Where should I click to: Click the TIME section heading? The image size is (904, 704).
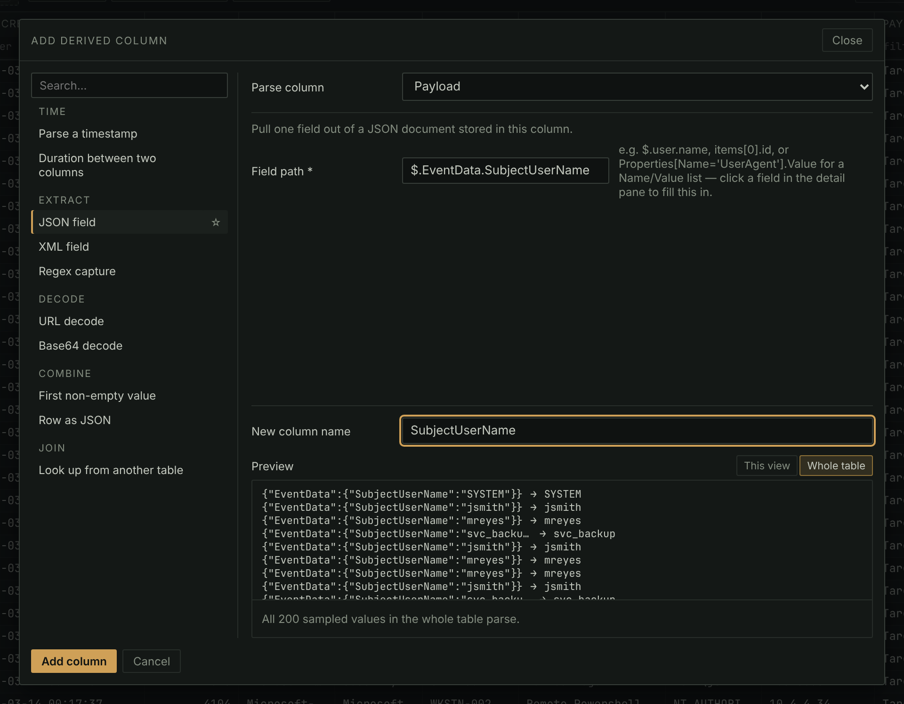(x=52, y=112)
